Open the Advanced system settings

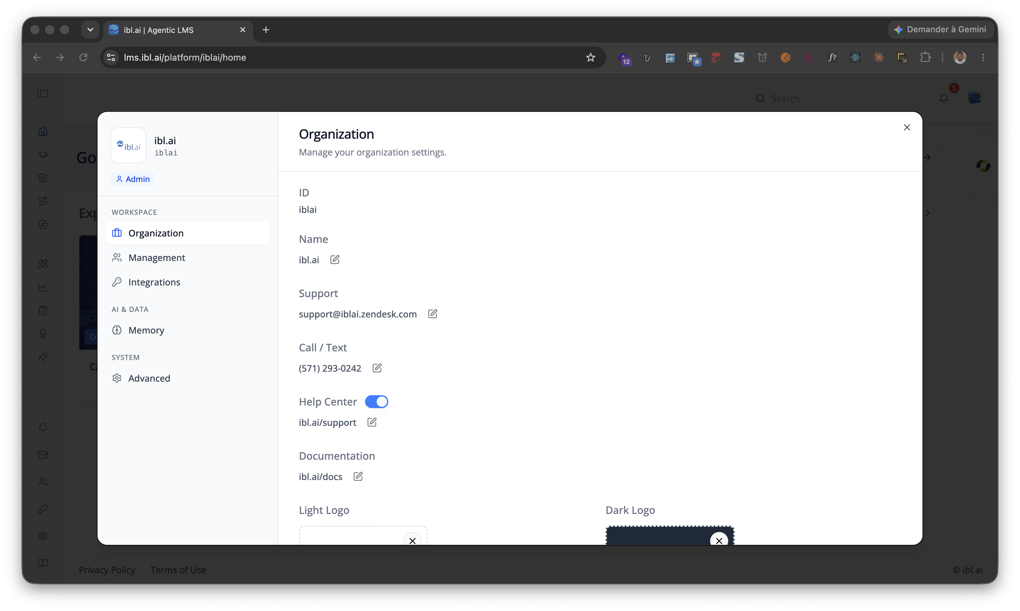(x=188, y=378)
